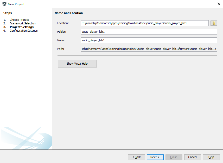This screenshot has height=163, width=223.
Task: Click the Steps panel heading
Action: [8, 13]
